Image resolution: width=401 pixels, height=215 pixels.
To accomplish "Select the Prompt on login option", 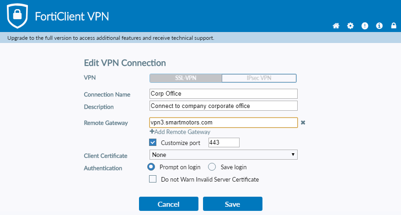I will (x=151, y=167).
